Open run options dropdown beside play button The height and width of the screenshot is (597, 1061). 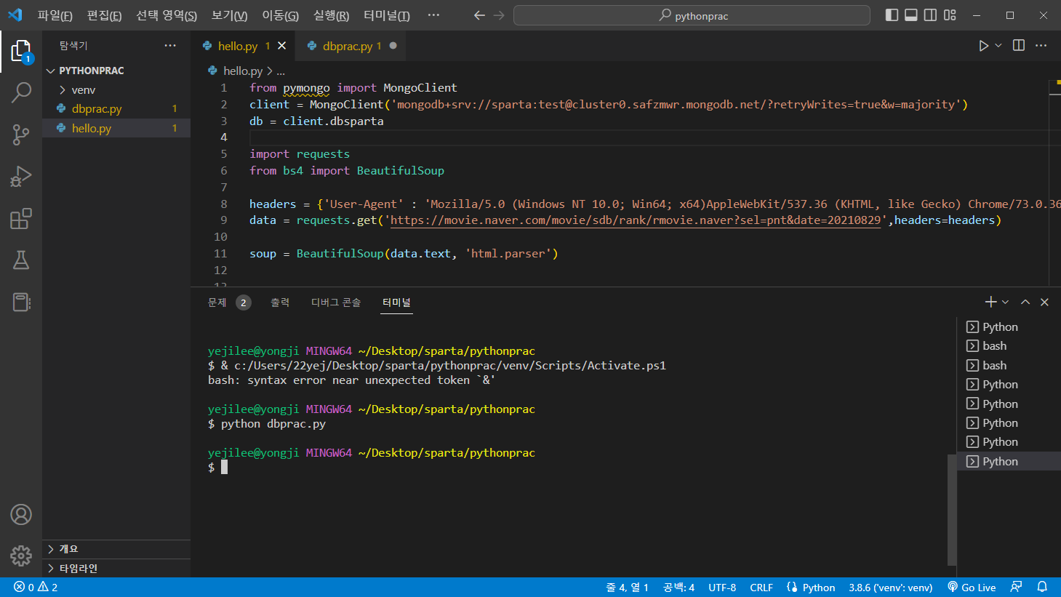(x=998, y=46)
